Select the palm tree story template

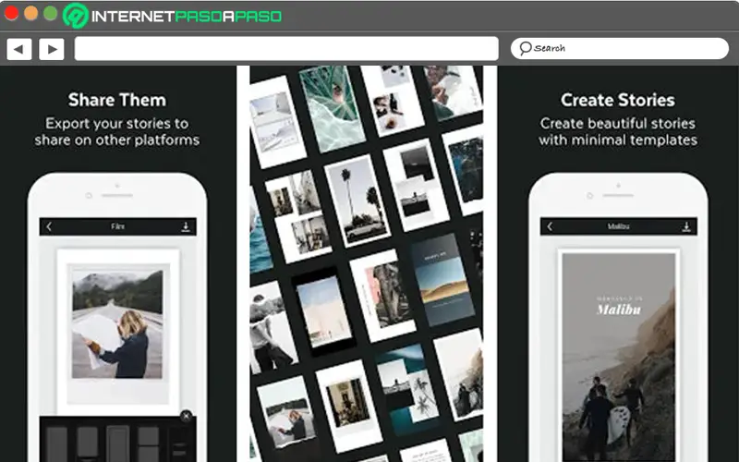pyautogui.click(x=357, y=201)
